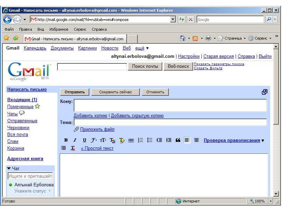This screenshot has width=283, height=208.
Task: Increase the text indent
Action: click(x=168, y=140)
